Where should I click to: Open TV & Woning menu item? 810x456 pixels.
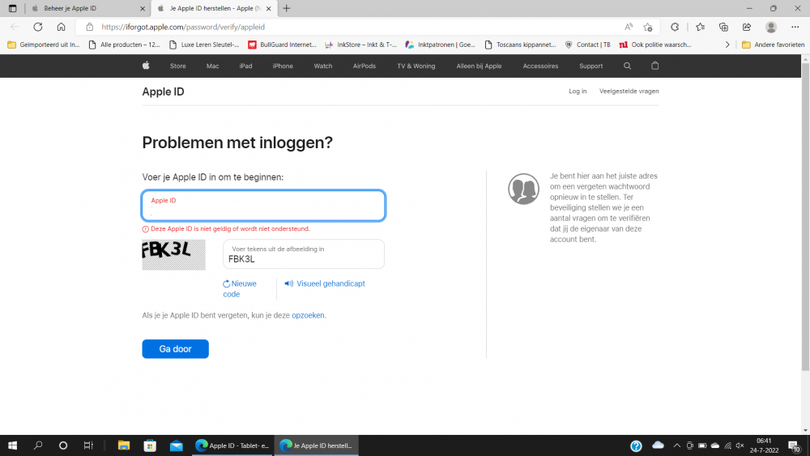[x=416, y=66]
